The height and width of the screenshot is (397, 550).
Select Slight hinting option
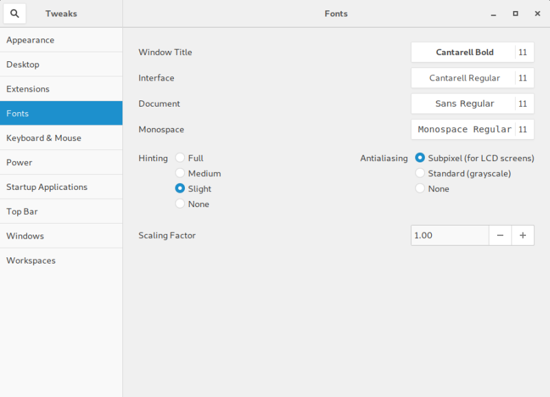pos(180,189)
